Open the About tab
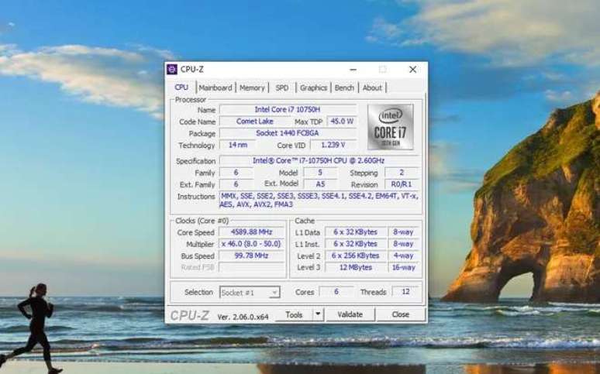Viewport: 600px width, 374px height. (372, 87)
